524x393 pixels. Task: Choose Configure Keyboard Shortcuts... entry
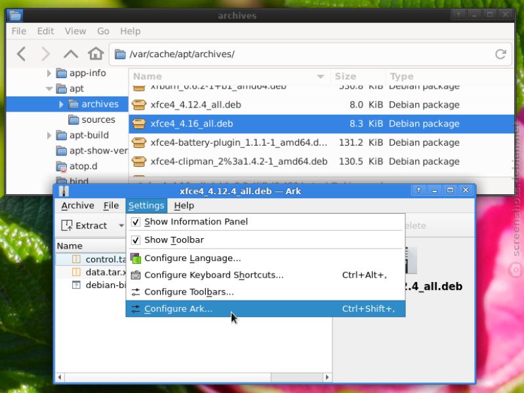tap(266, 275)
